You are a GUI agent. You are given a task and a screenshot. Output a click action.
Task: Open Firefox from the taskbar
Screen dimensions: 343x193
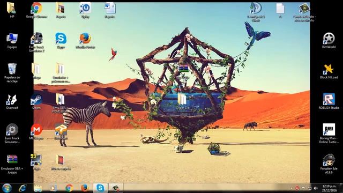click(x=85, y=188)
